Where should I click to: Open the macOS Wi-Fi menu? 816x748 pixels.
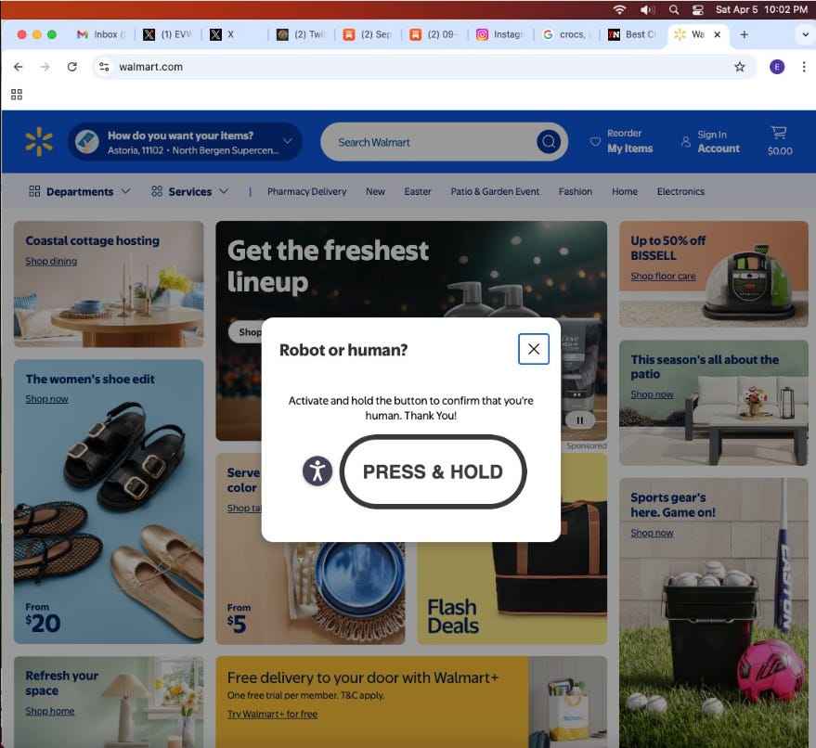pos(619,9)
